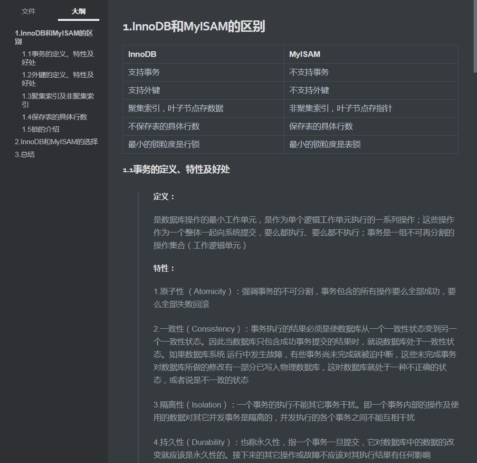Click the main heading 1.InnoDB和MyISAM的区别

click(x=194, y=27)
